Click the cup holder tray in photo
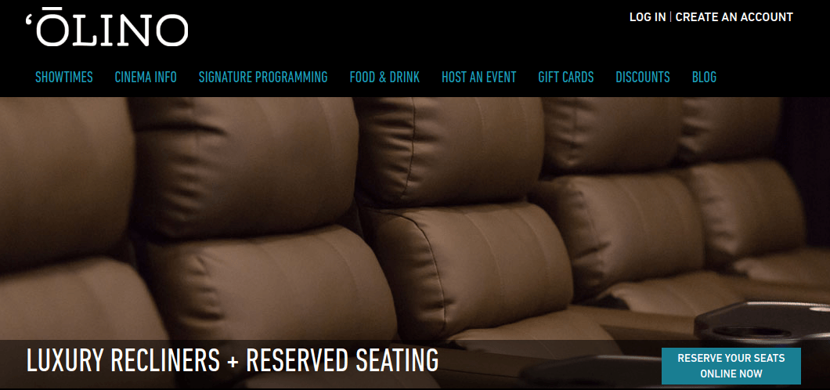This screenshot has height=390, width=830. [x=762, y=324]
